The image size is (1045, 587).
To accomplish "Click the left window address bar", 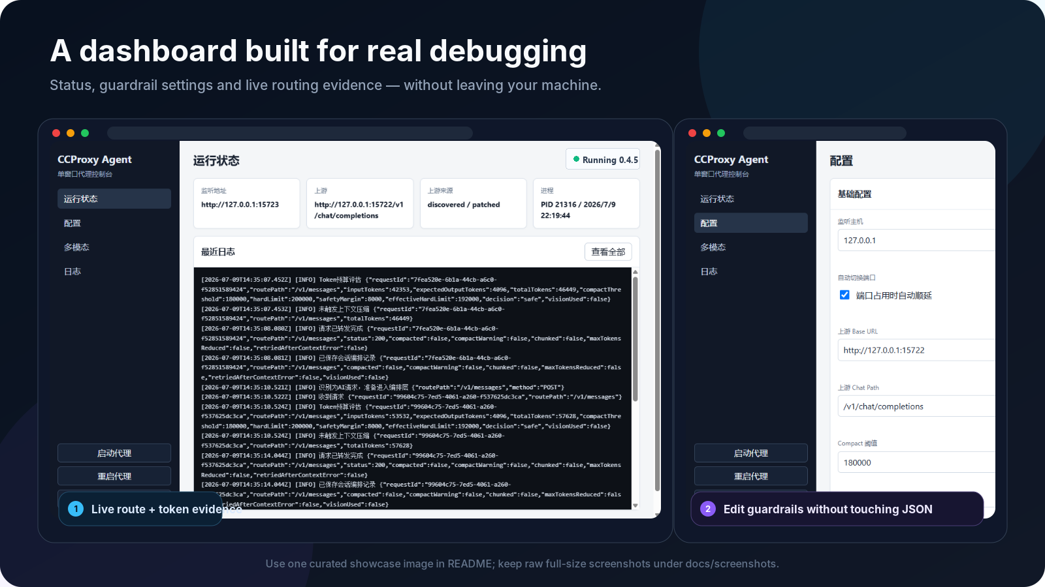I will tap(290, 133).
